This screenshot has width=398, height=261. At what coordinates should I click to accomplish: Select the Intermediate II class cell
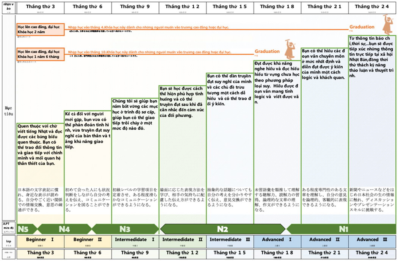click(x=182, y=241)
